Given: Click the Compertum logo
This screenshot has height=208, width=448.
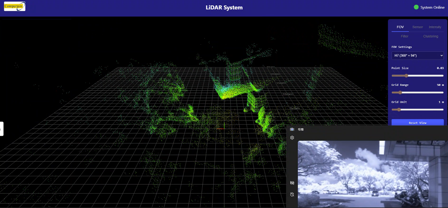Looking at the screenshot, I should point(14,6).
